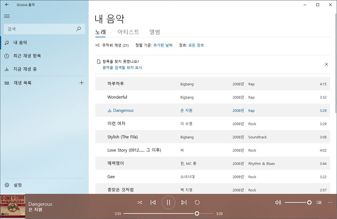The image size is (337, 219).
Task: Click the vertical scrollbar of the song list
Action: tap(335, 62)
